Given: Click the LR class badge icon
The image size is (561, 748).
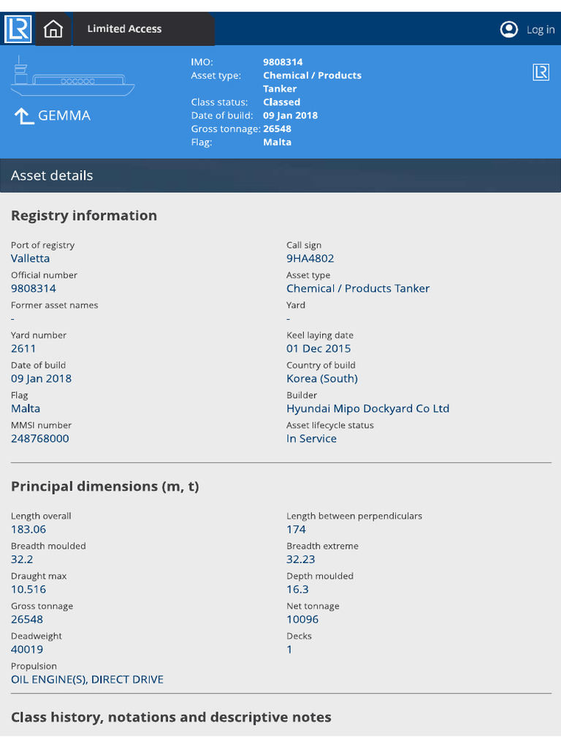Looking at the screenshot, I should (x=541, y=72).
